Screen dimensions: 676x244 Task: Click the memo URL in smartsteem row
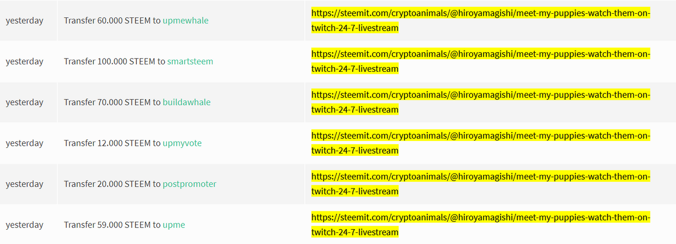(481, 61)
